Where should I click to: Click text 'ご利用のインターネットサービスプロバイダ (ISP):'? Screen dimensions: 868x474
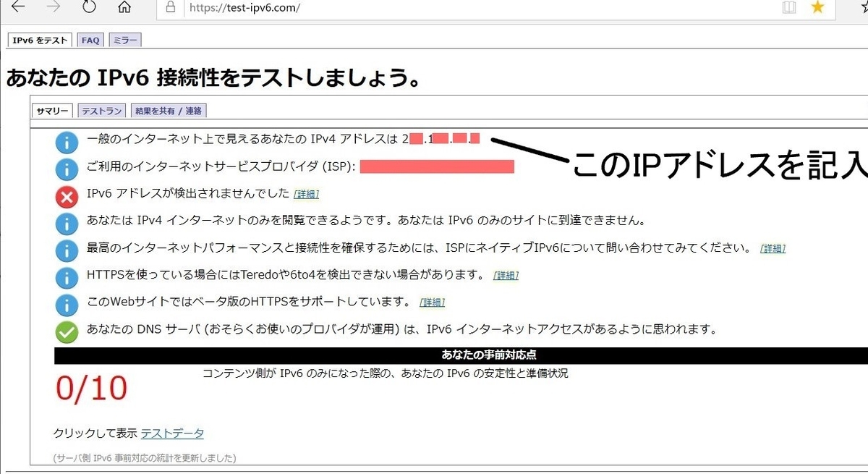(x=221, y=167)
